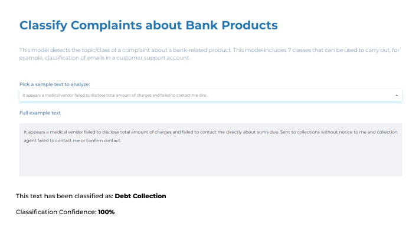Viewport: 419px width, 233px height.
Task: Click the word 'Bank Products' in the title
Action: (232, 25)
